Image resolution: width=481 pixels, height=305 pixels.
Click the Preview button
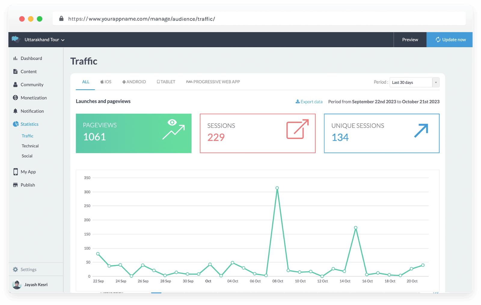pyautogui.click(x=410, y=40)
